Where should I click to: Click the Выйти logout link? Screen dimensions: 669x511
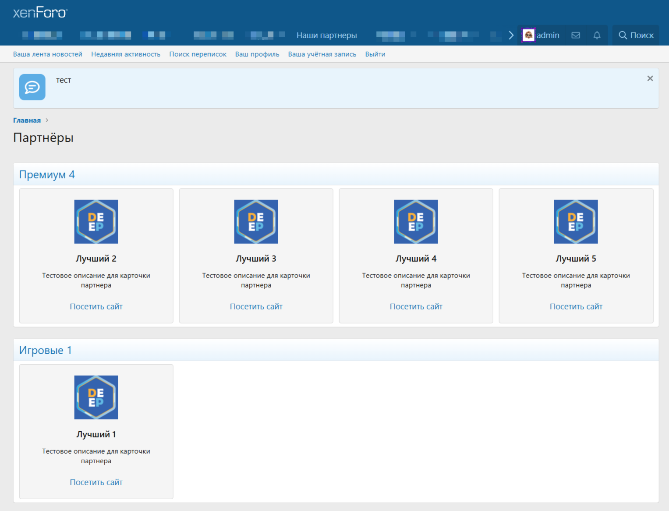pos(375,54)
